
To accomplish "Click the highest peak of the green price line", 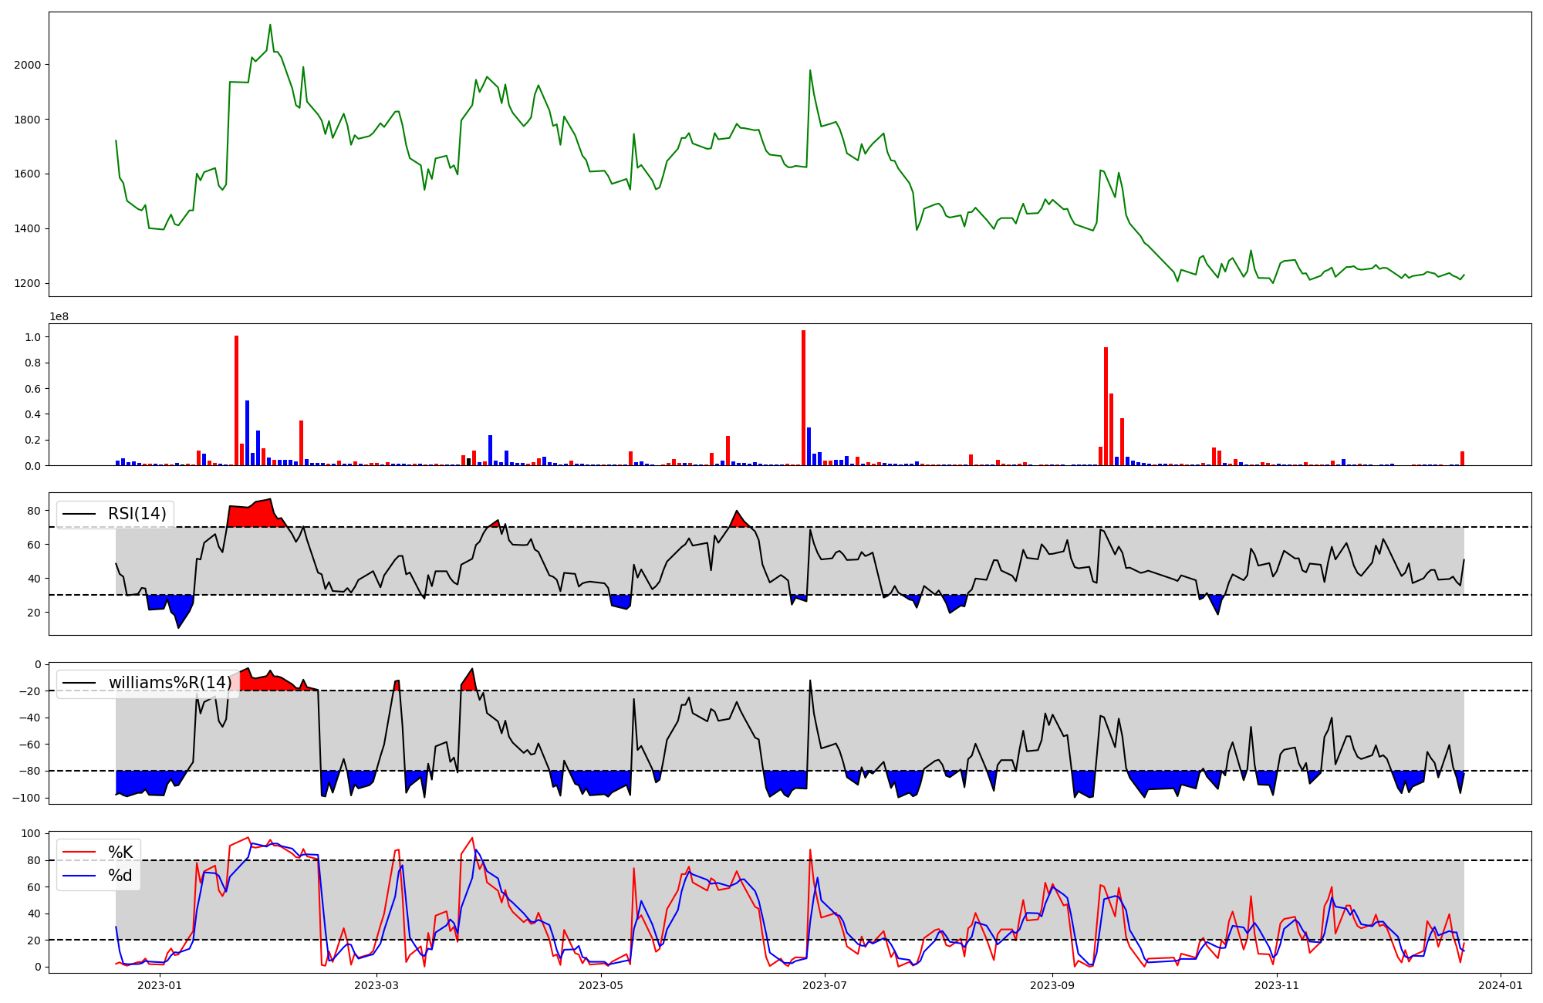I will coord(270,25).
